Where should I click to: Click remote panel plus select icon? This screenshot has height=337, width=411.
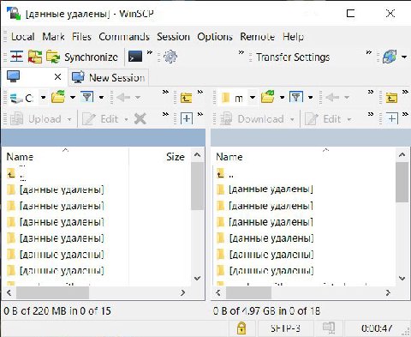392,118
